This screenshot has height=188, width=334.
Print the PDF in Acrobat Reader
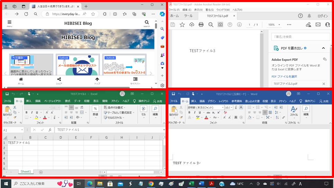tap(201, 25)
